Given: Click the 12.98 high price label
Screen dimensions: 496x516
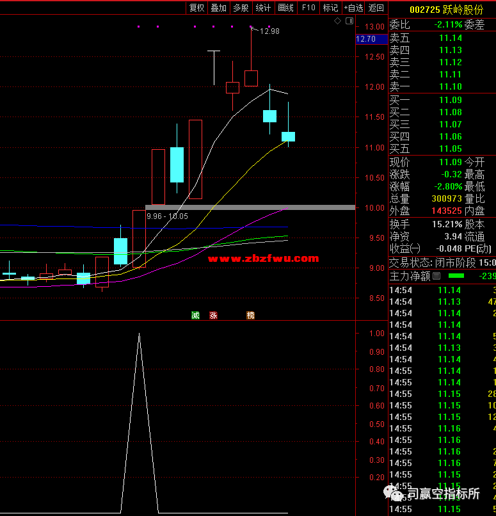Looking at the screenshot, I should click(x=269, y=31).
